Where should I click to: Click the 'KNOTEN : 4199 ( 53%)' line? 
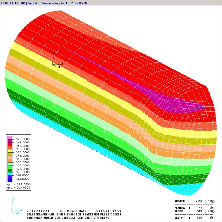point(195,201)
